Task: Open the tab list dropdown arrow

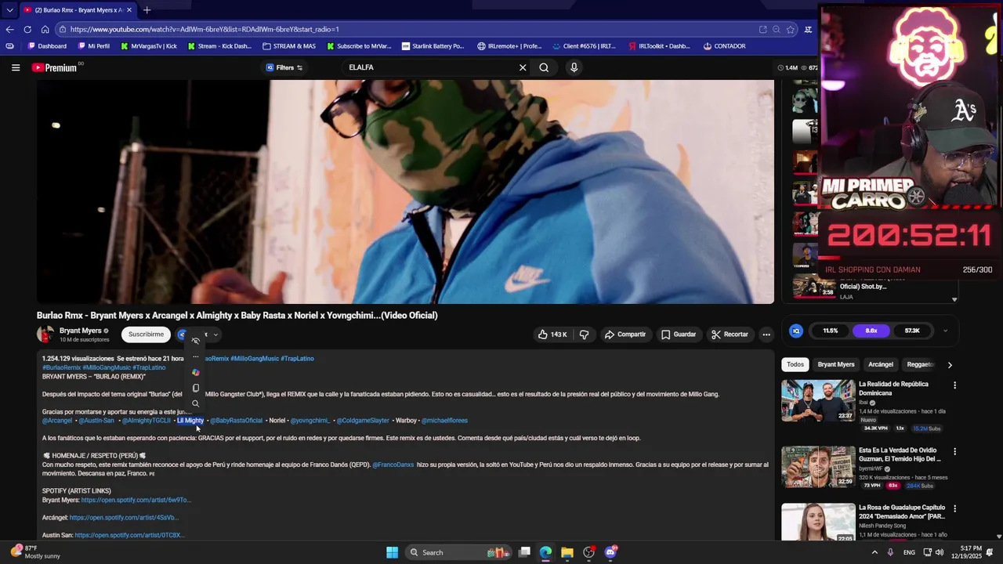Action: (9, 10)
